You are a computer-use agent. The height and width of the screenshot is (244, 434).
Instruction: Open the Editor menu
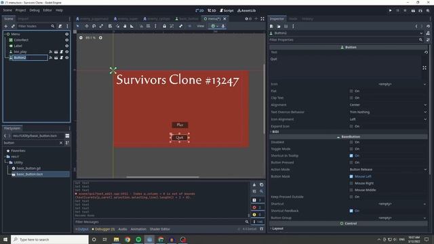[47, 10]
